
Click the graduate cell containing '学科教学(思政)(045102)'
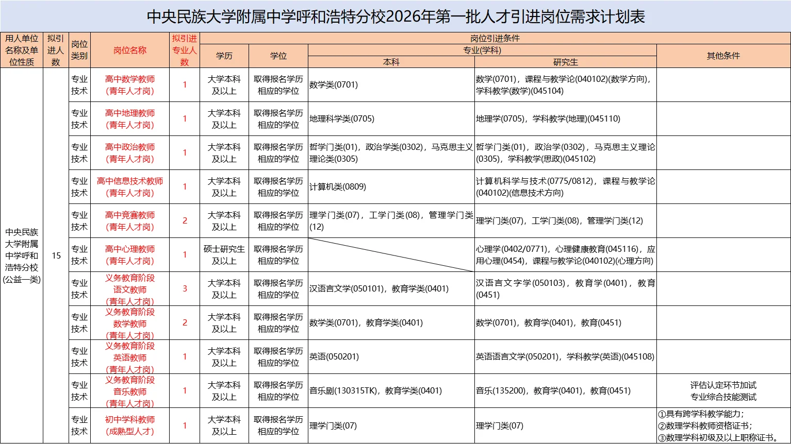(x=566, y=153)
